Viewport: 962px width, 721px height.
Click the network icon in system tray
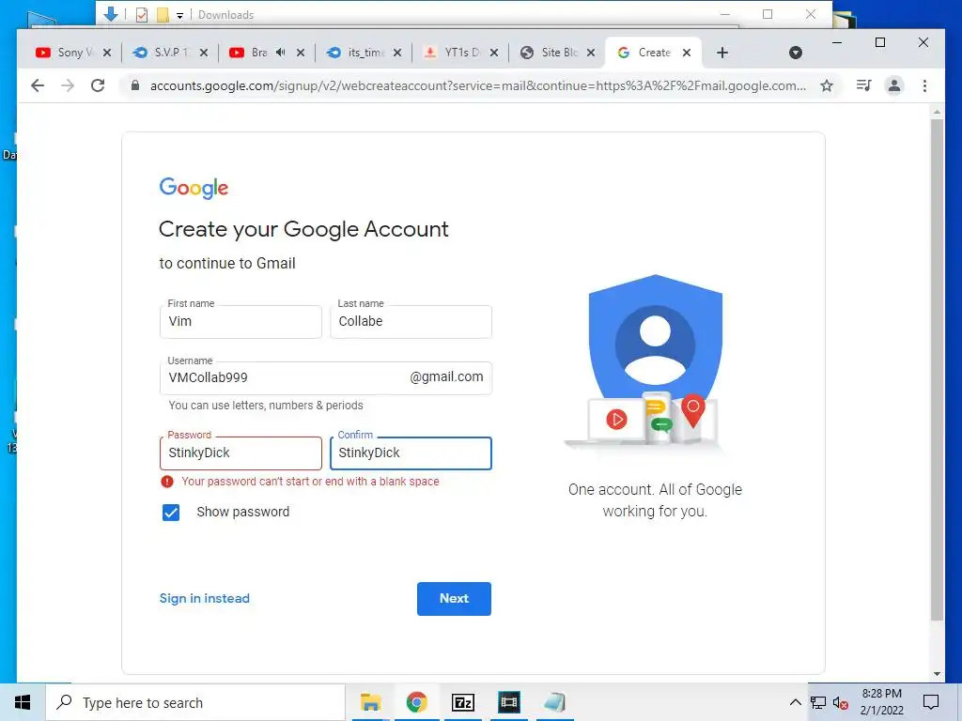[x=818, y=702]
